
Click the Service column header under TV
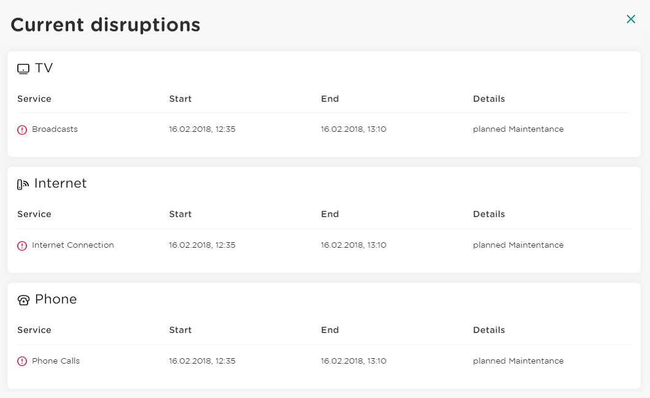[x=34, y=99]
